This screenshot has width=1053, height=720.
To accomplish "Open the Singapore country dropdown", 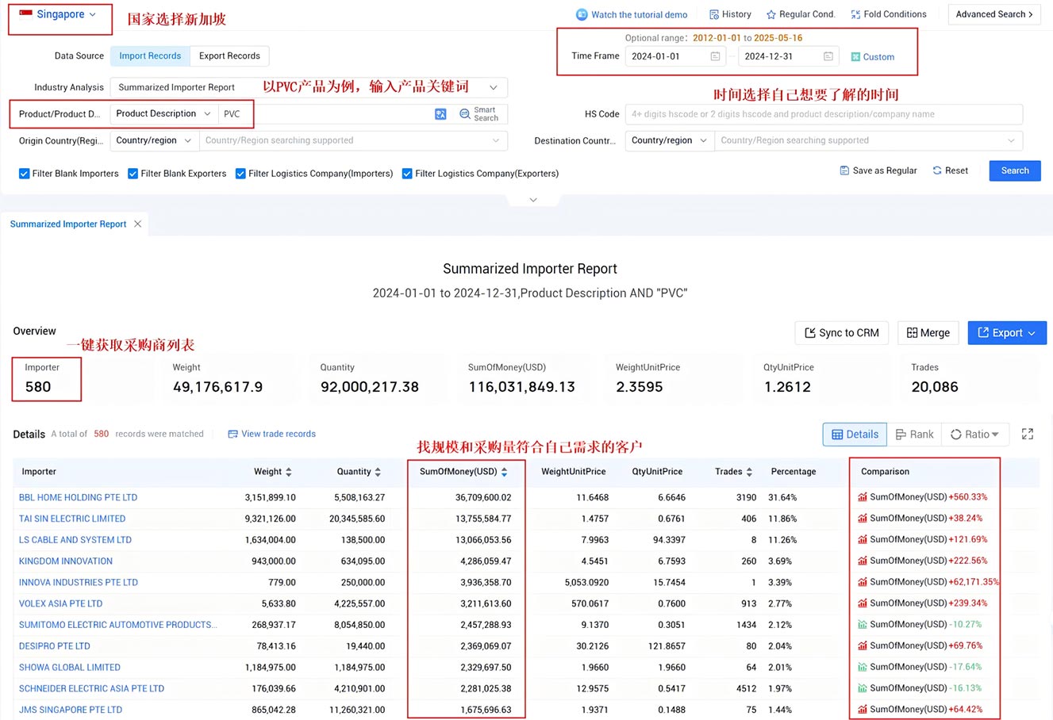I will pyautogui.click(x=60, y=15).
